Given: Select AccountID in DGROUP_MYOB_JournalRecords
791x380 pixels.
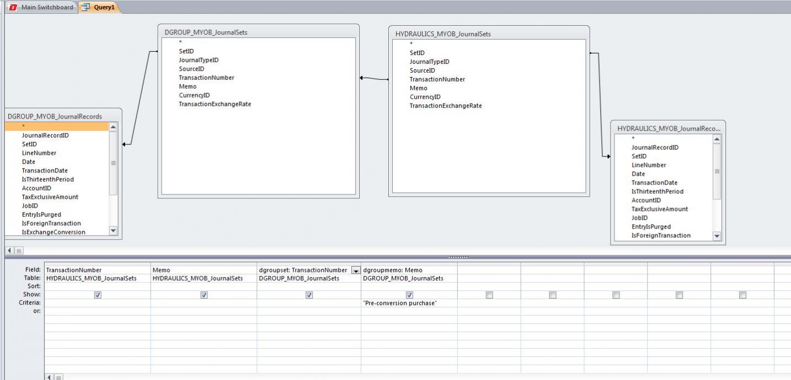Looking at the screenshot, I should (x=36, y=188).
